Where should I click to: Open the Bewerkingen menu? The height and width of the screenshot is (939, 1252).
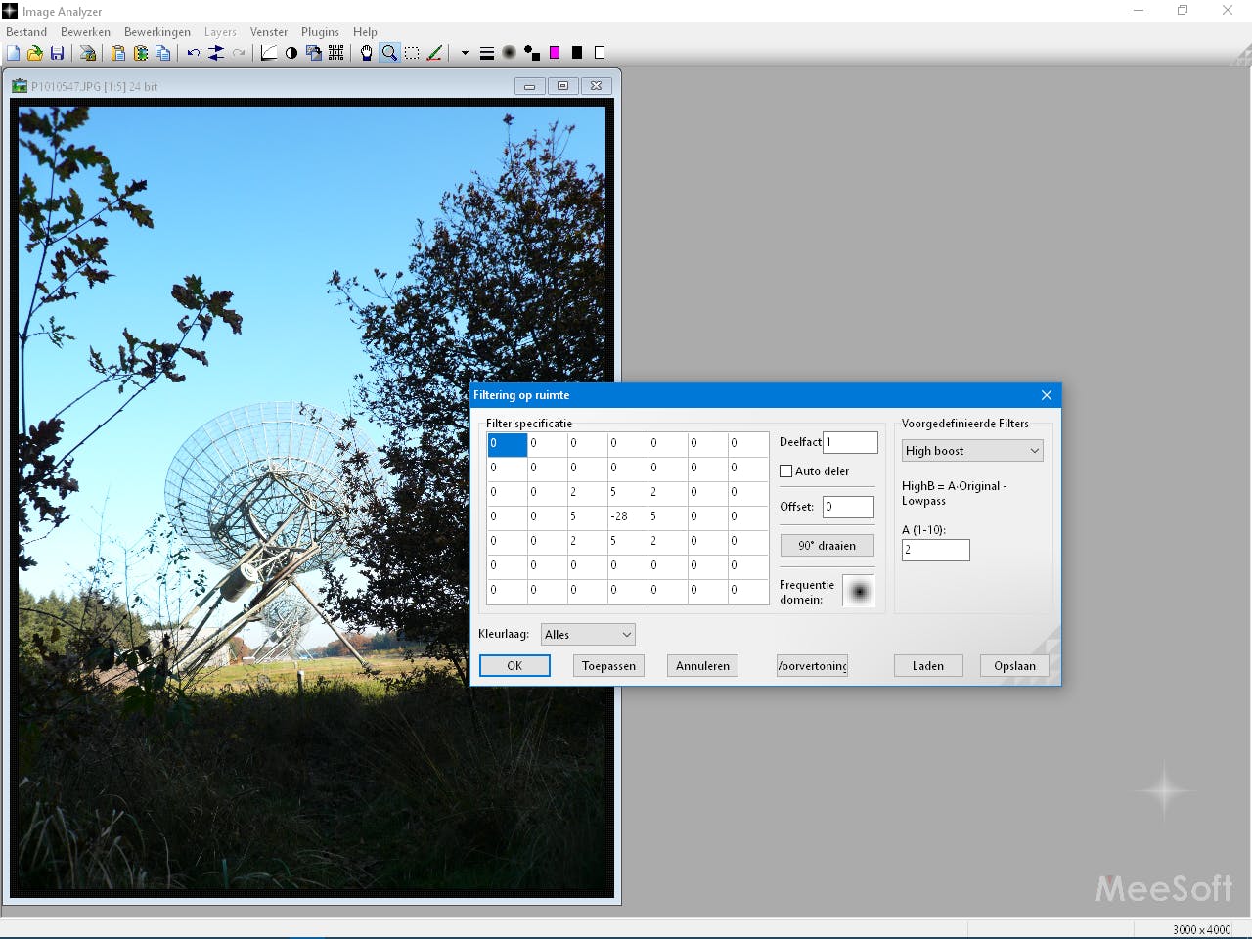157,32
